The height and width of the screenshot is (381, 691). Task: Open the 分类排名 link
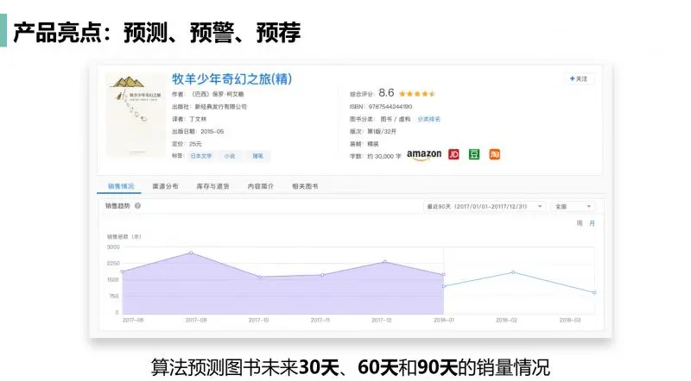[428, 119]
